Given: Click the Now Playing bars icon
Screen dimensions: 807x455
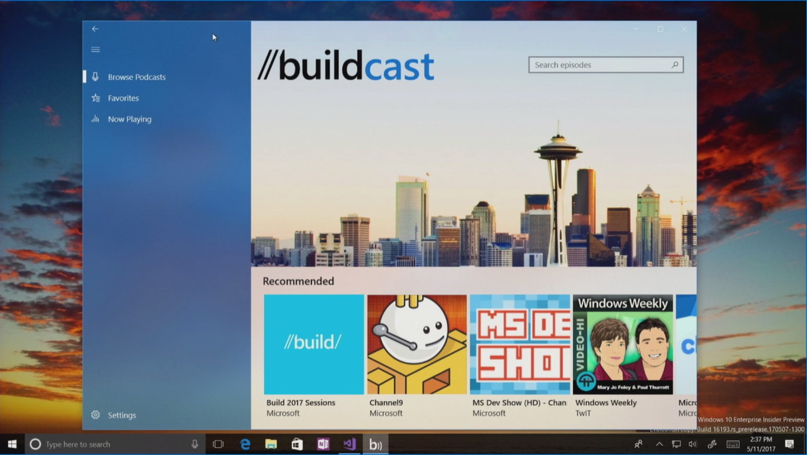Looking at the screenshot, I should click(x=95, y=119).
